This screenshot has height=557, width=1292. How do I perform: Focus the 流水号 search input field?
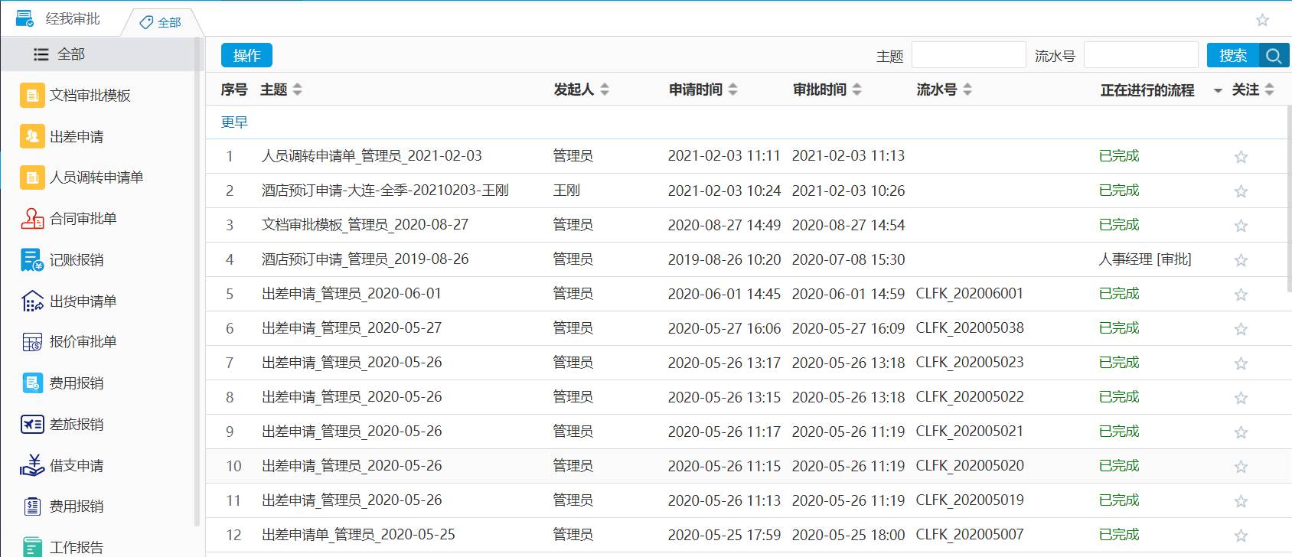click(x=1140, y=56)
